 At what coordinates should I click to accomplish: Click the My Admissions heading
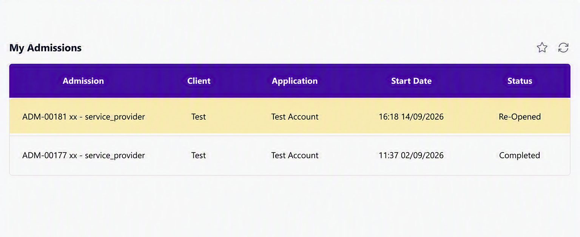(45, 48)
